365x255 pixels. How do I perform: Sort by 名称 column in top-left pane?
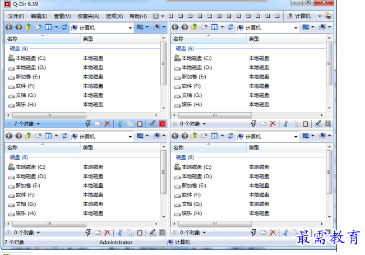(43, 39)
